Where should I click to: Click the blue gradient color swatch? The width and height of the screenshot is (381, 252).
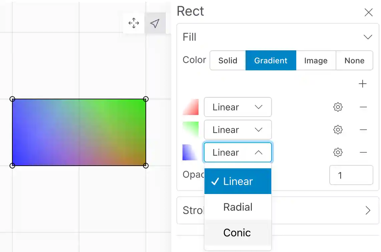click(x=190, y=152)
